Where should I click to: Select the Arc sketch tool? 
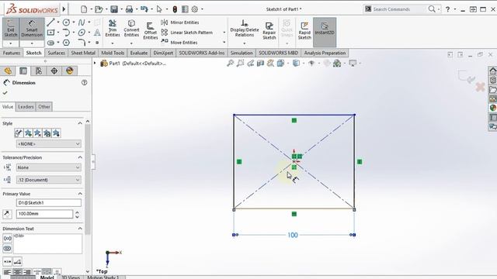pyautogui.click(x=66, y=33)
